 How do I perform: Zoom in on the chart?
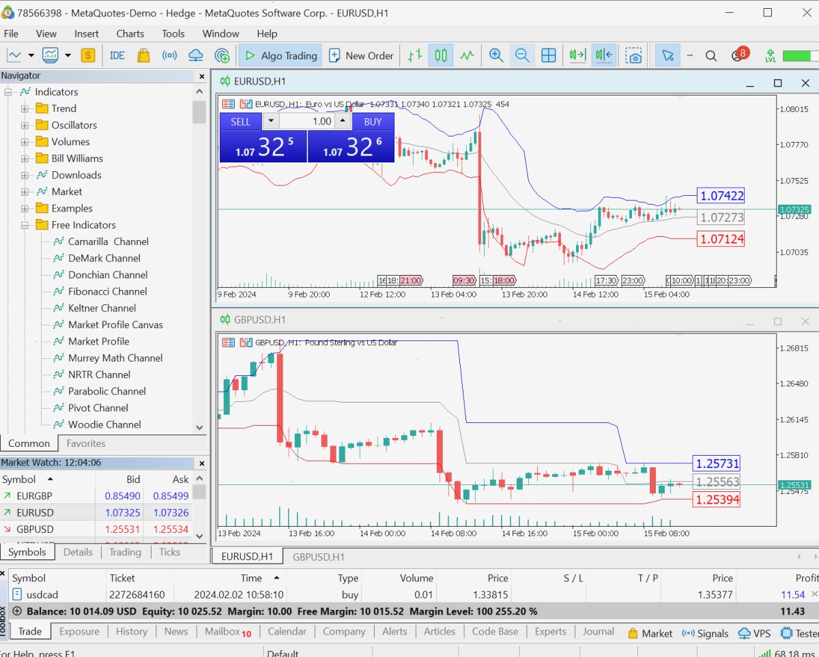496,55
